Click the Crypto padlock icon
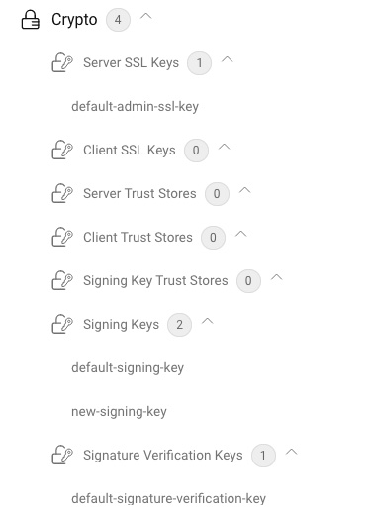This screenshot has height=513, width=369. [x=31, y=20]
